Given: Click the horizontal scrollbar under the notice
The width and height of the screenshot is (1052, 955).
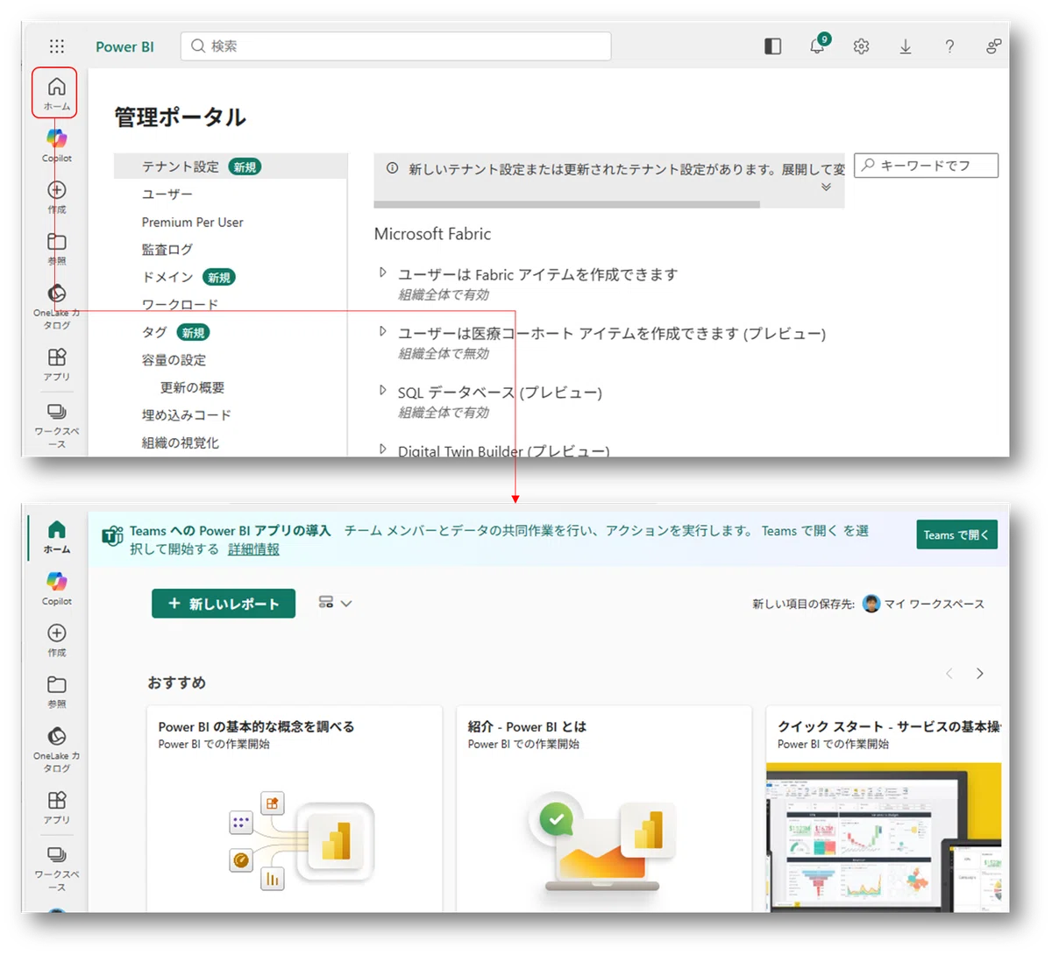Looking at the screenshot, I should coord(566,205).
